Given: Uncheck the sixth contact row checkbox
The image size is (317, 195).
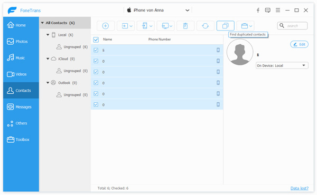Looking at the screenshot, I should 96,104.
